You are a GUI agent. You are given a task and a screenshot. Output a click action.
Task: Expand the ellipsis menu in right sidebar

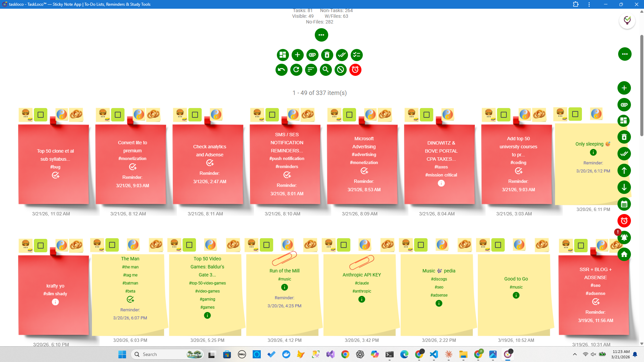[625, 54]
